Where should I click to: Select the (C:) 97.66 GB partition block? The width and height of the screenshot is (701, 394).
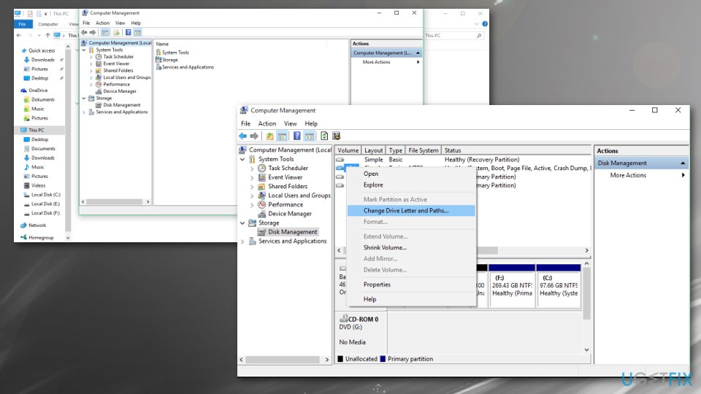pos(559,286)
